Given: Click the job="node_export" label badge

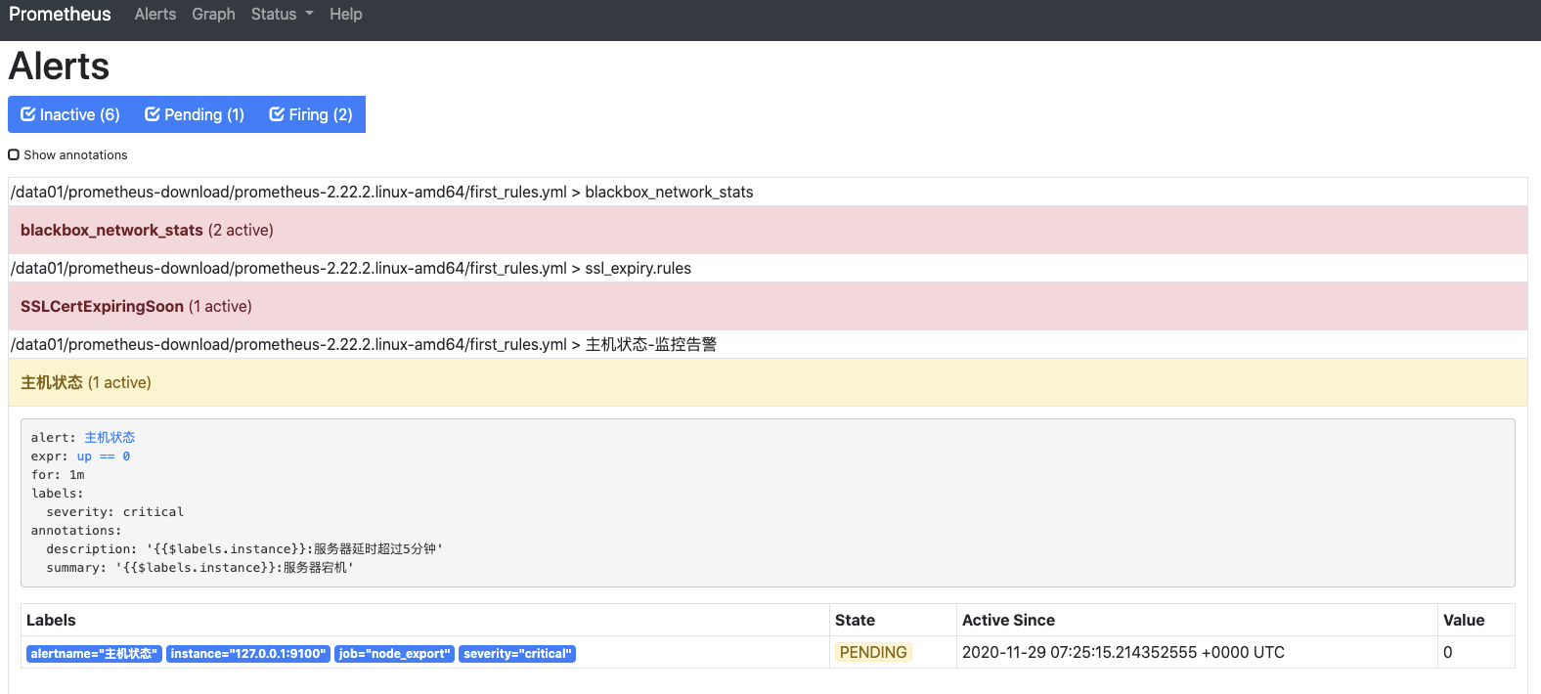Looking at the screenshot, I should coord(394,653).
